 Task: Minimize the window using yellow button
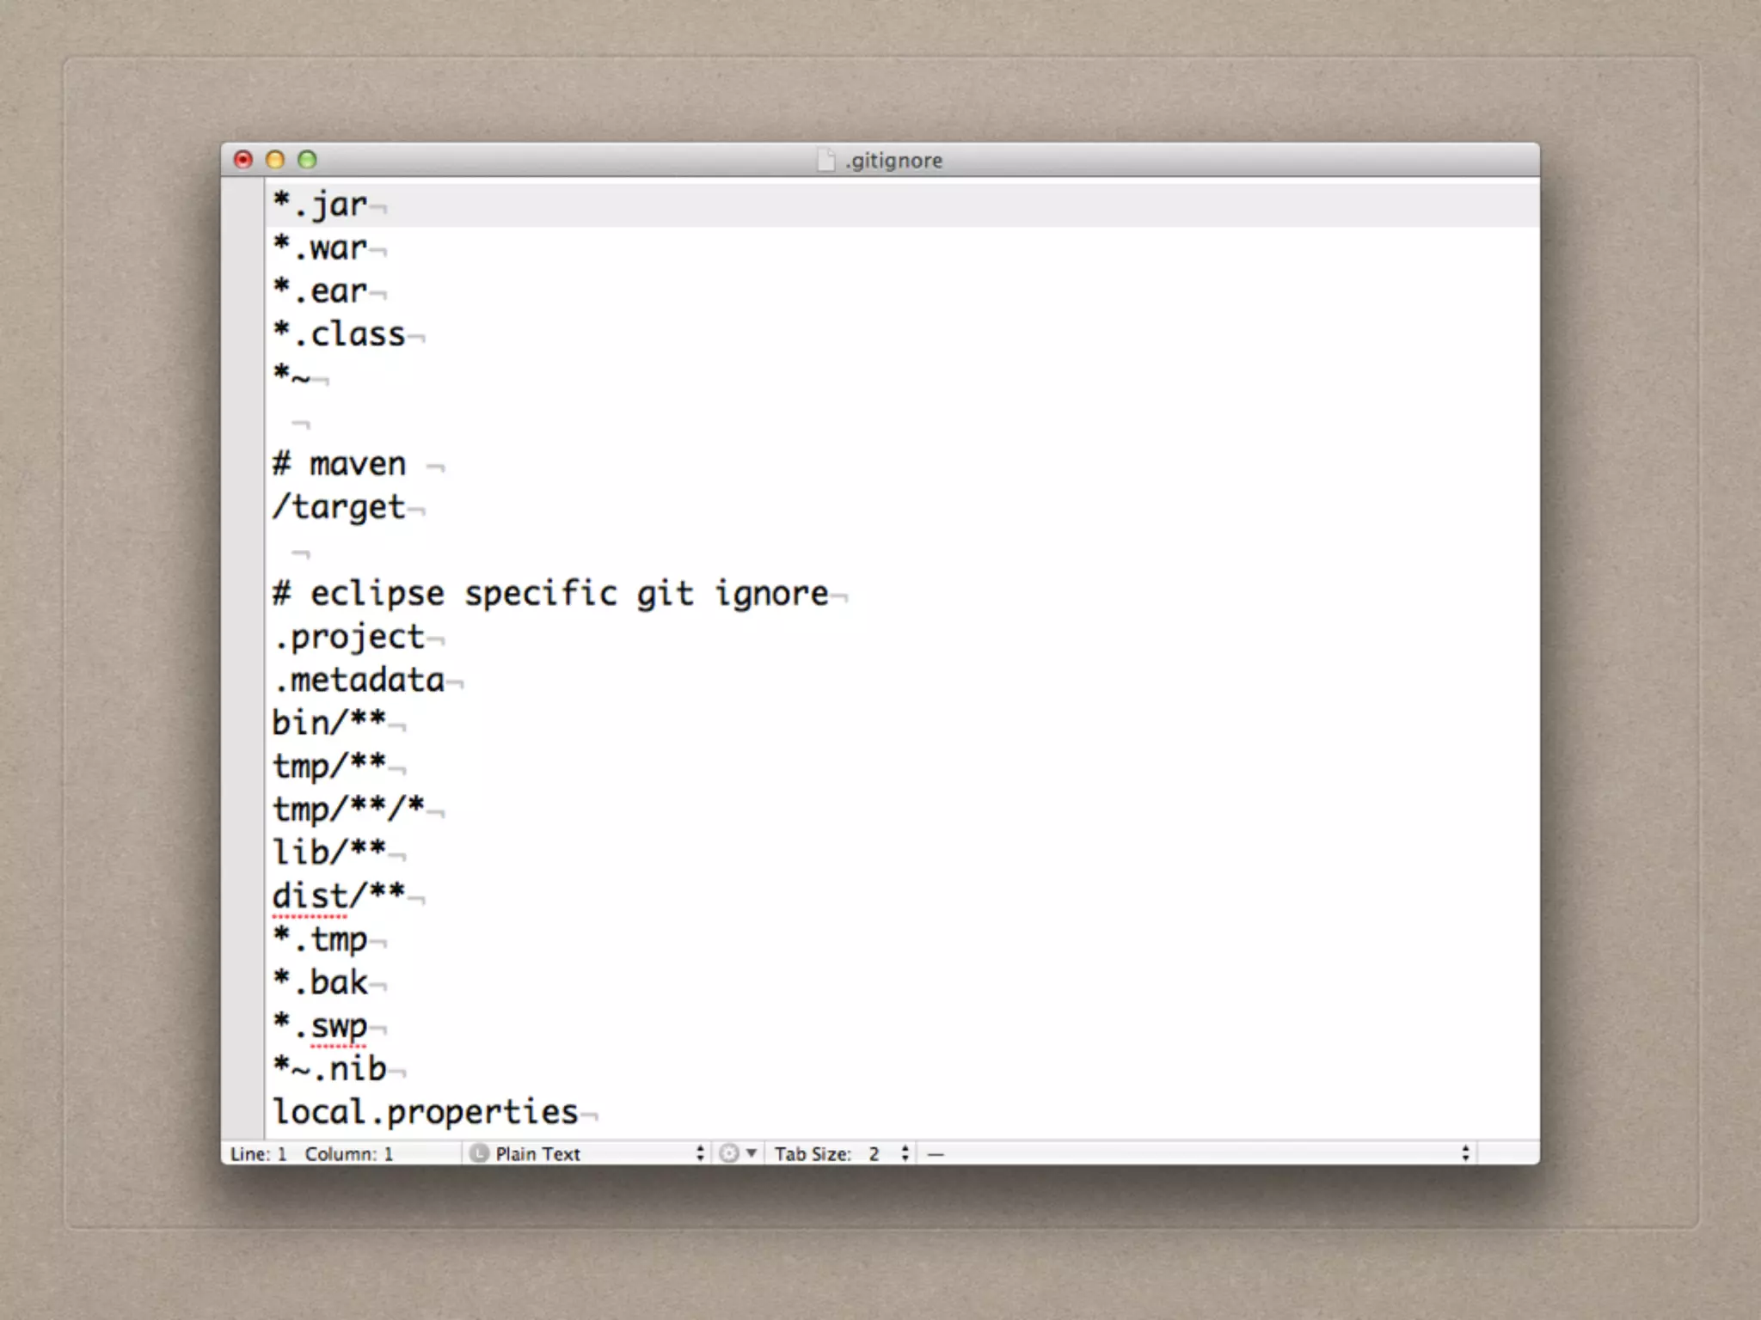point(275,160)
